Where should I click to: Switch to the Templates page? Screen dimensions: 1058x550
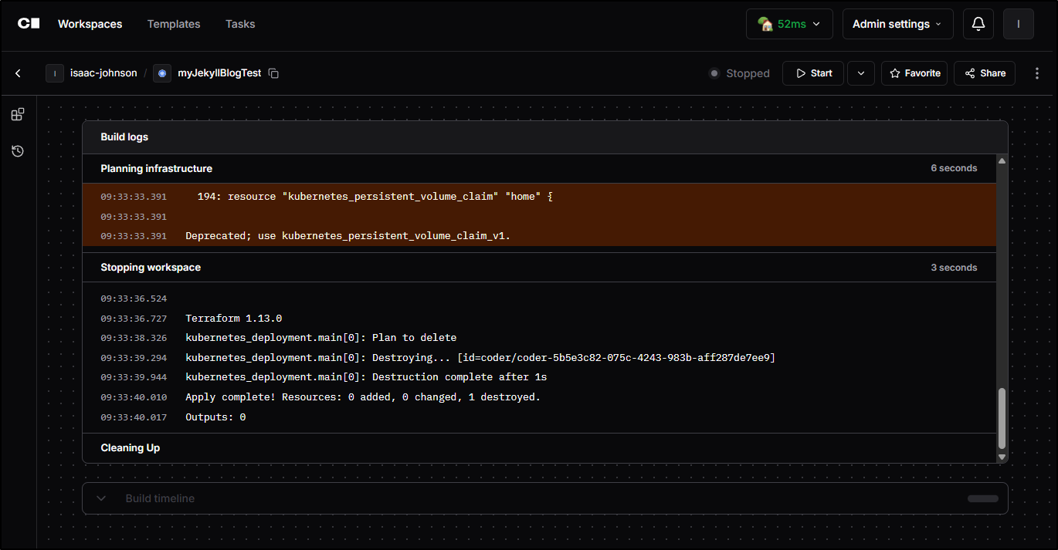(173, 24)
